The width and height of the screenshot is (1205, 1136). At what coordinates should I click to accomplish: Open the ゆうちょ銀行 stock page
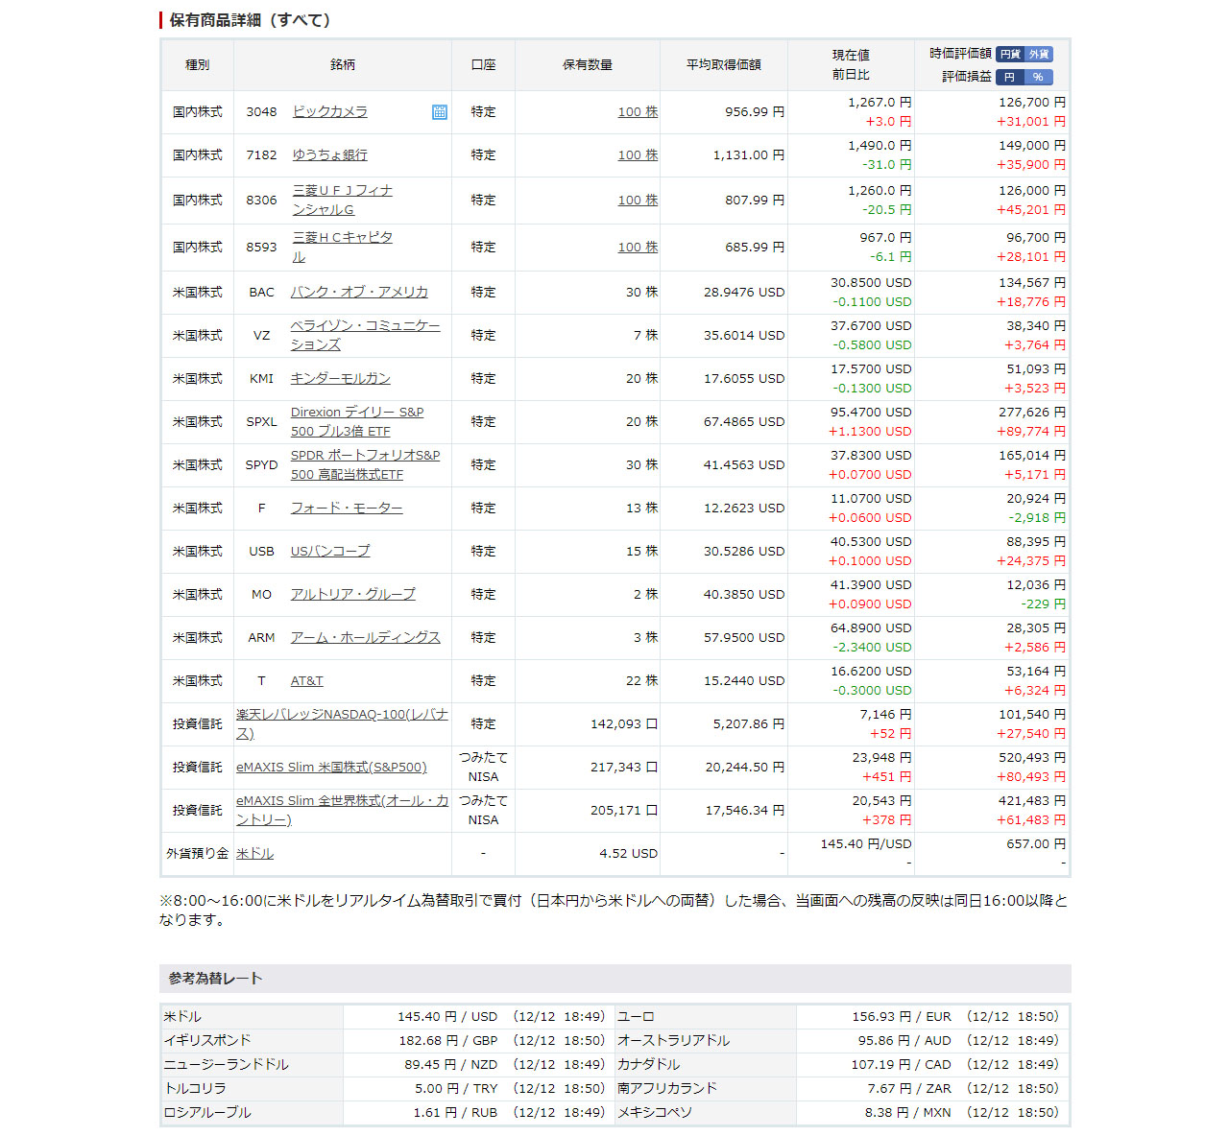pos(329,155)
